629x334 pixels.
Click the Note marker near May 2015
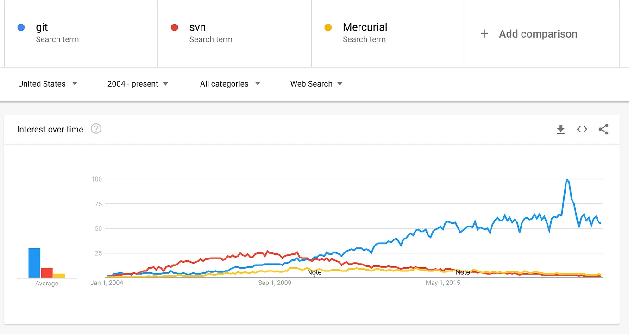462,272
